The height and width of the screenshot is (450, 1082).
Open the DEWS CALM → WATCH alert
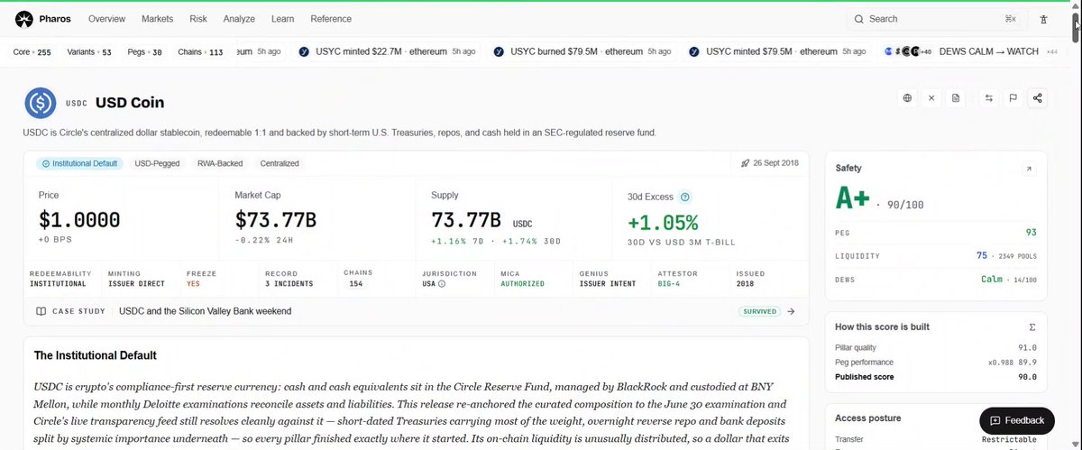point(972,51)
